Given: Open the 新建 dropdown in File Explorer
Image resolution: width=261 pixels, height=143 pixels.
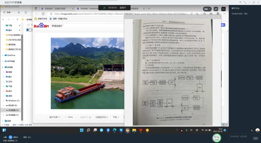Looking at the screenshot, I should (x=8, y=12).
